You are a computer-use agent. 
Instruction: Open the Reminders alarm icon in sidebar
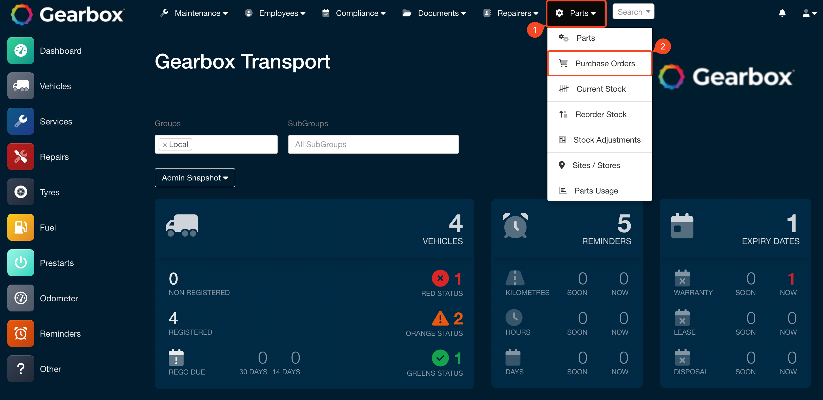point(21,334)
